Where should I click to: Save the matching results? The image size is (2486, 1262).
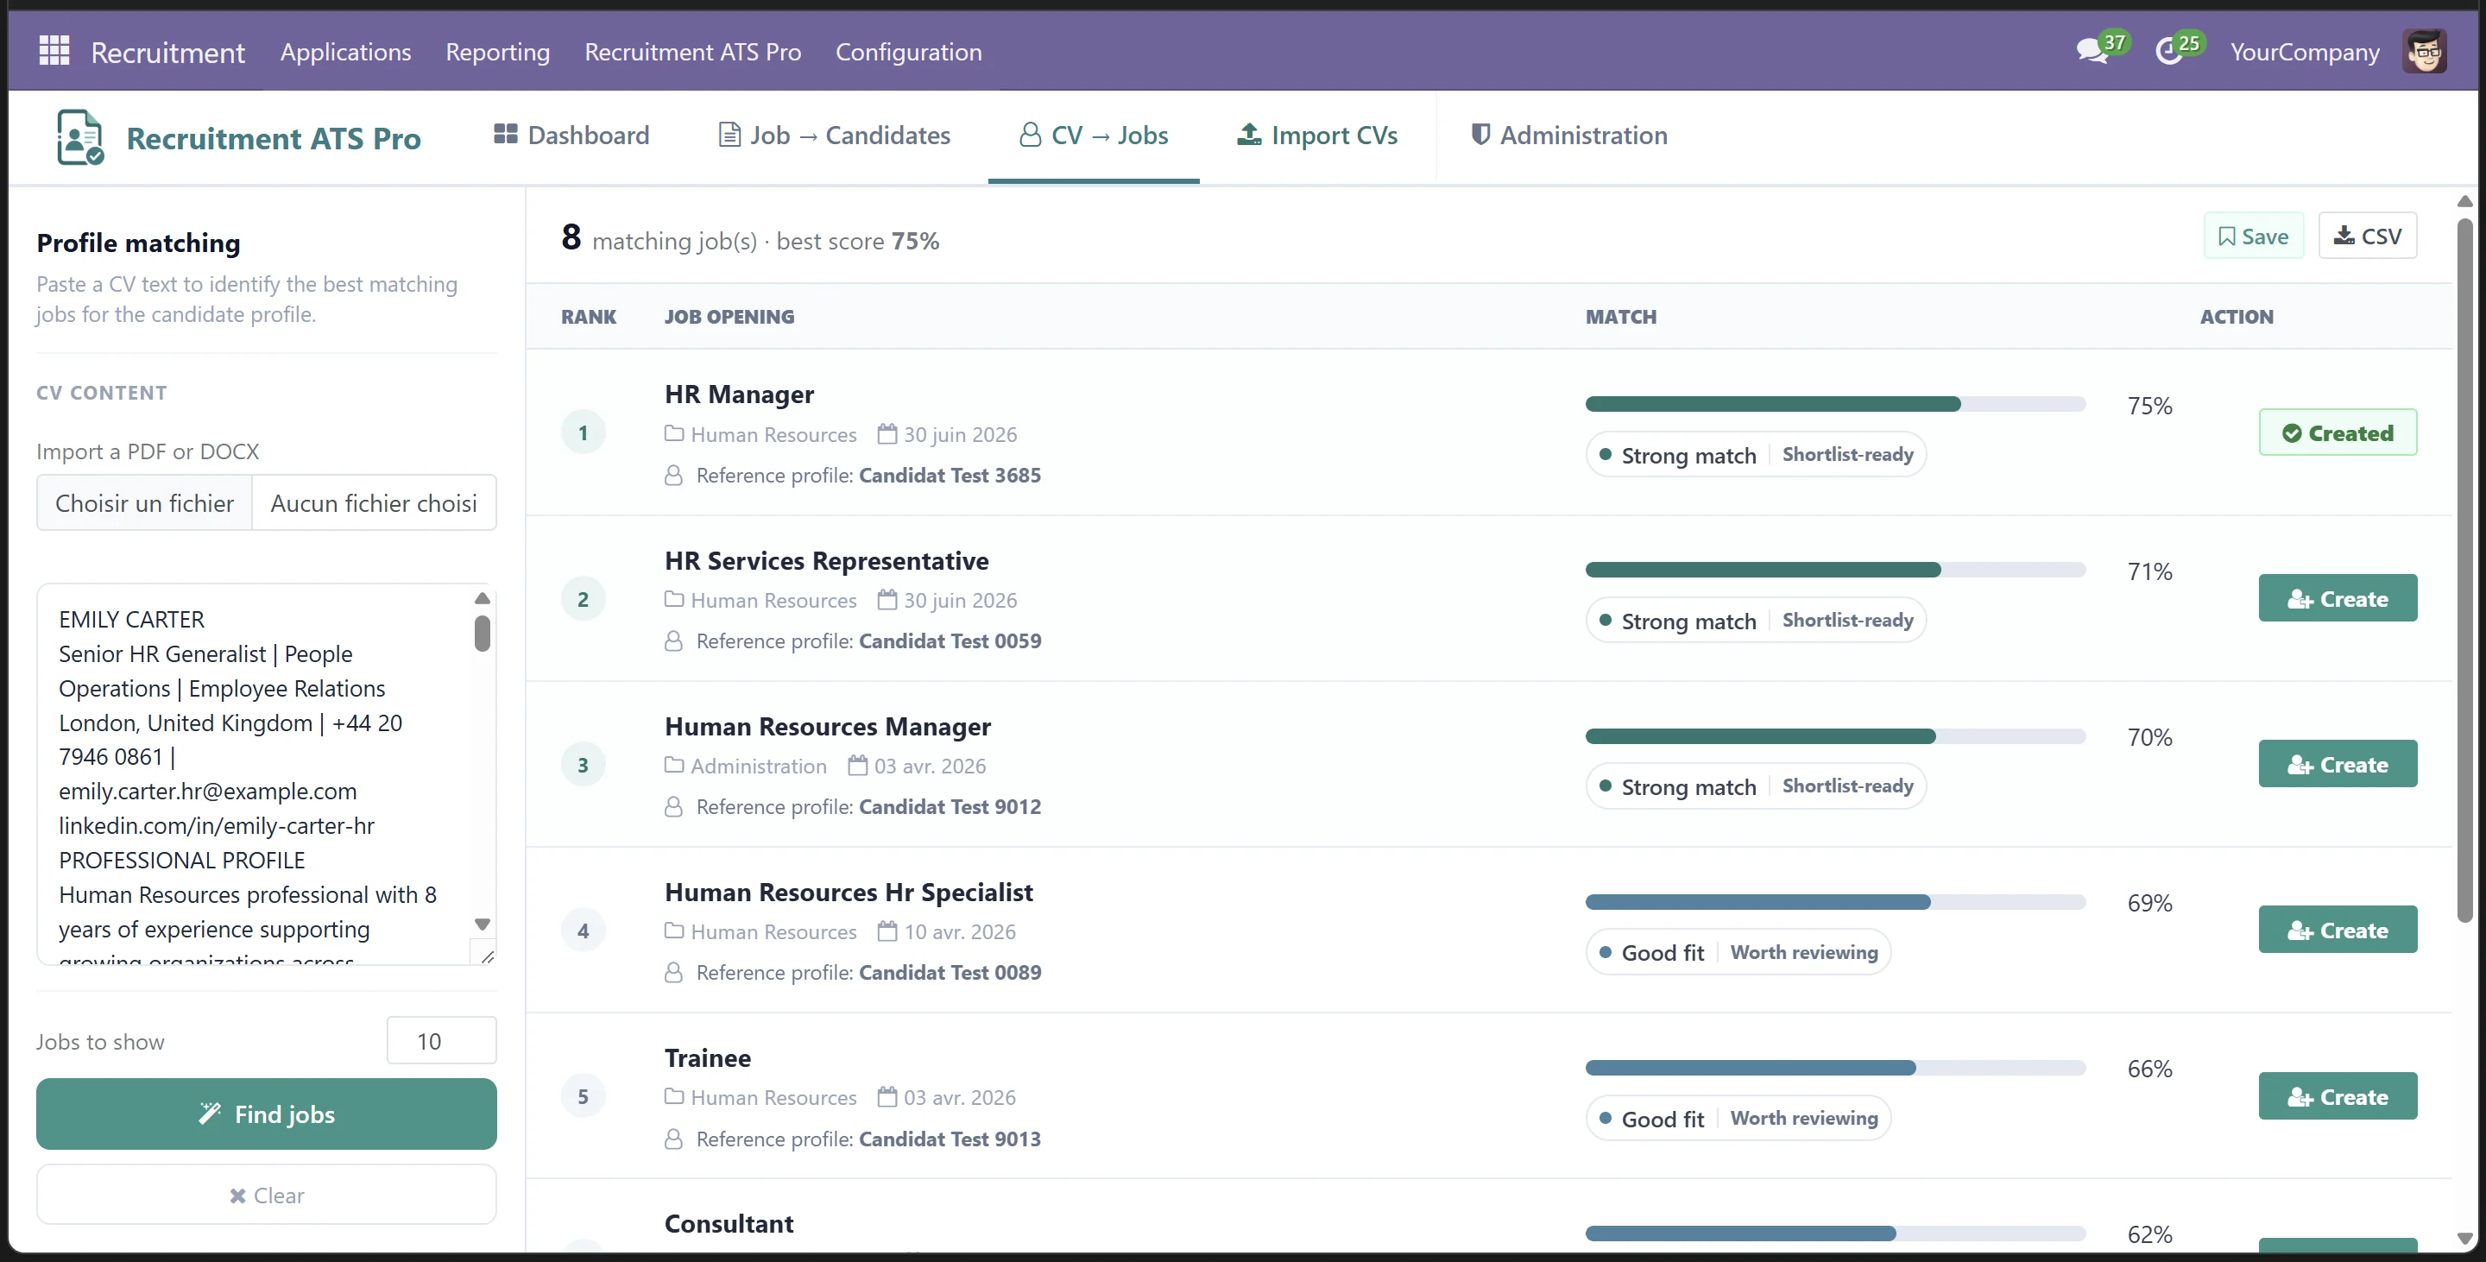2254,236
